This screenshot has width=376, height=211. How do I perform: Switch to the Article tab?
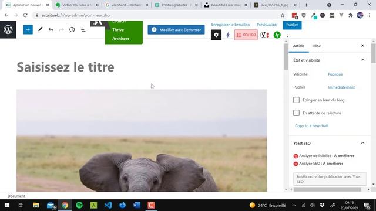pos(299,46)
